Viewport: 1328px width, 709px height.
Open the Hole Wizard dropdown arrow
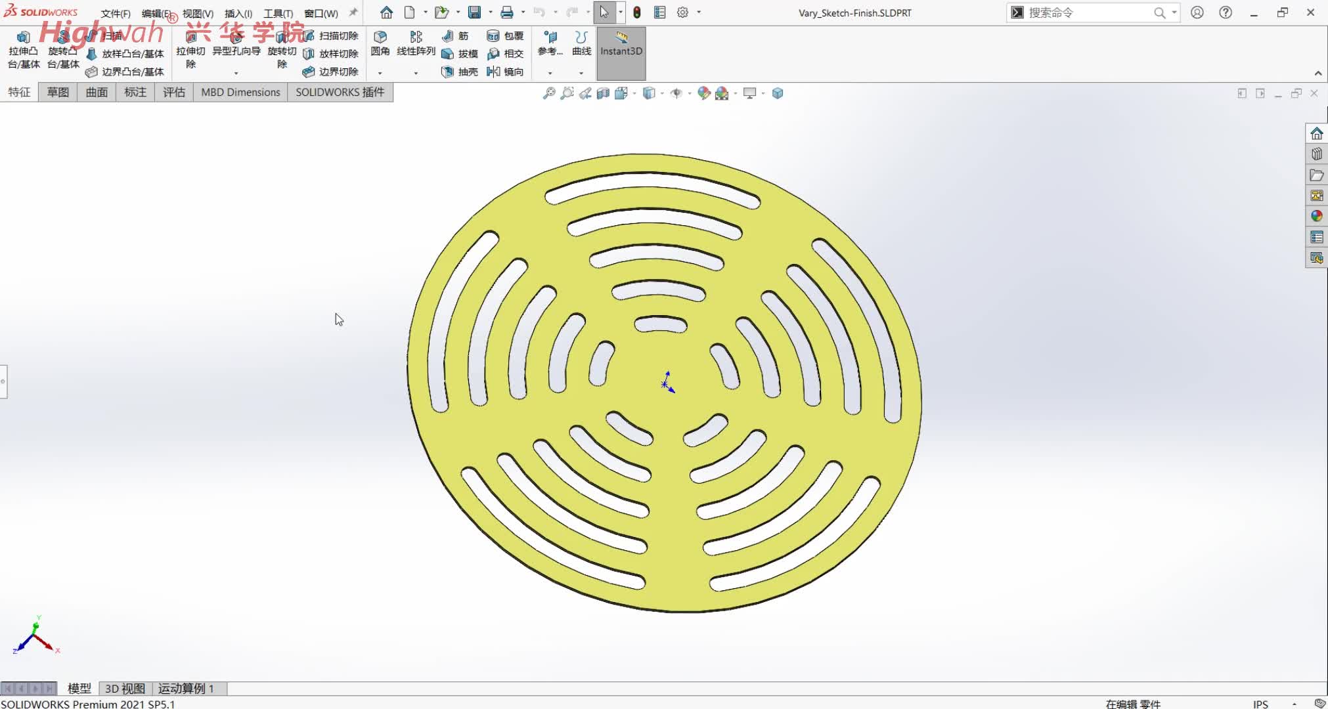(x=236, y=73)
